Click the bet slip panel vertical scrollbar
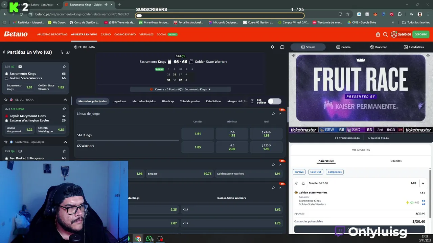 click(431, 194)
